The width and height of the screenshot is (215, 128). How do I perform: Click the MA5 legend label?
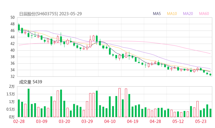(x=157, y=14)
